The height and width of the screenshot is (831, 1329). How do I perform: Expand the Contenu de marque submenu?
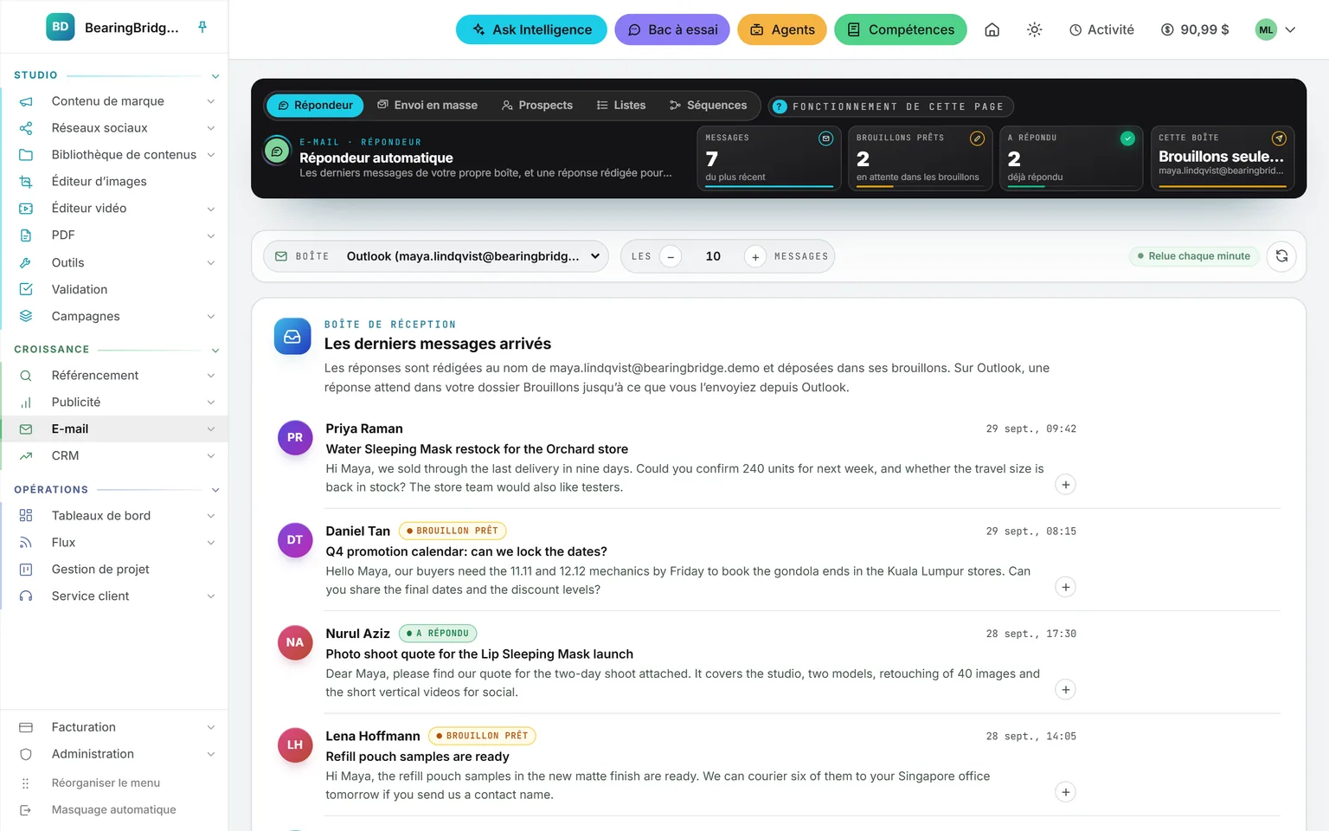click(x=210, y=101)
